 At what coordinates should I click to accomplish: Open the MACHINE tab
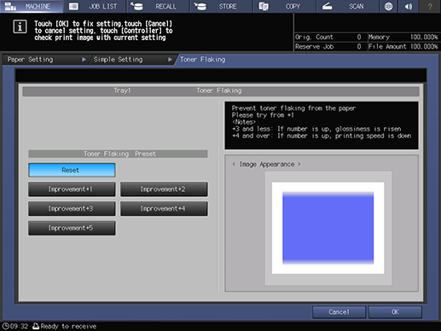point(32,6)
